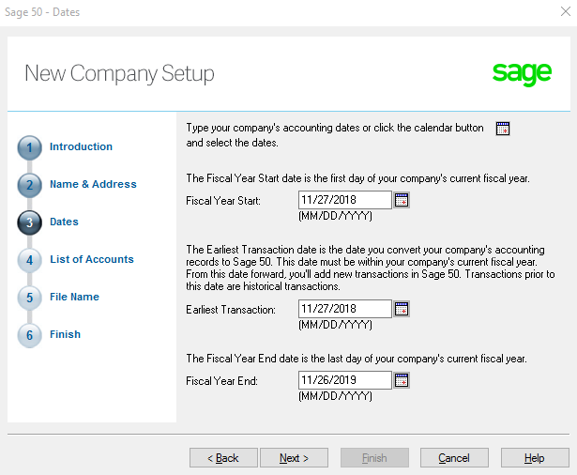Go to the File Name step
The image size is (577, 475).
pyautogui.click(x=74, y=297)
